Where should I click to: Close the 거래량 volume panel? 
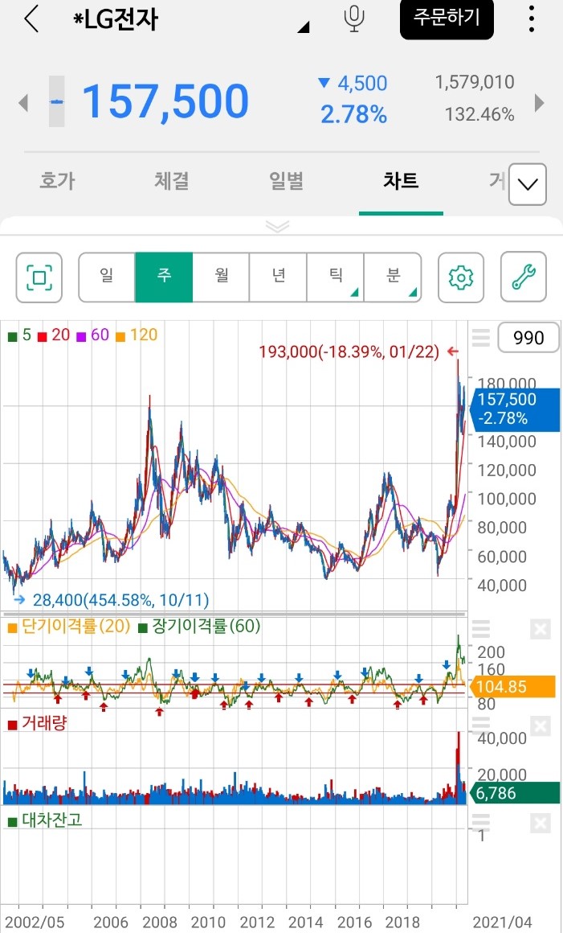tap(540, 725)
